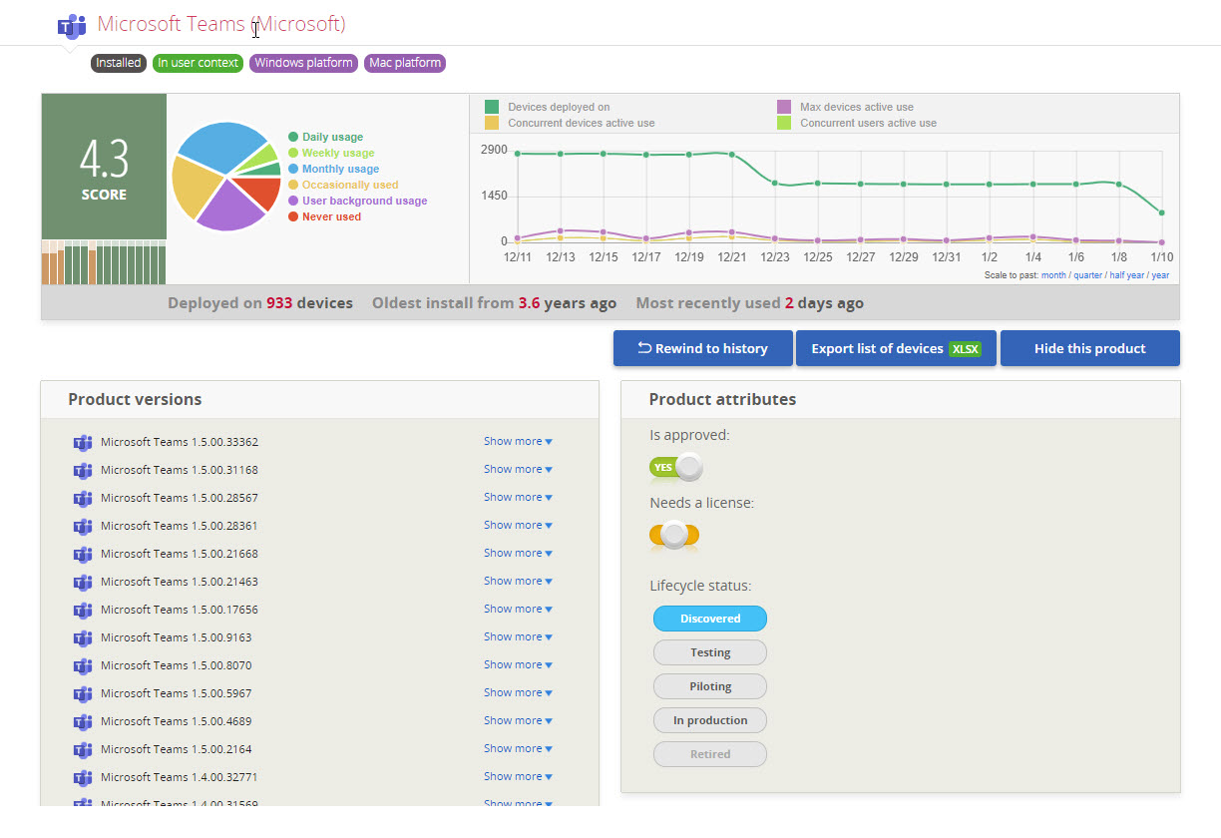Click Teams icon beside version 1.5.00.4689
This screenshot has width=1221, height=838.
(x=83, y=722)
